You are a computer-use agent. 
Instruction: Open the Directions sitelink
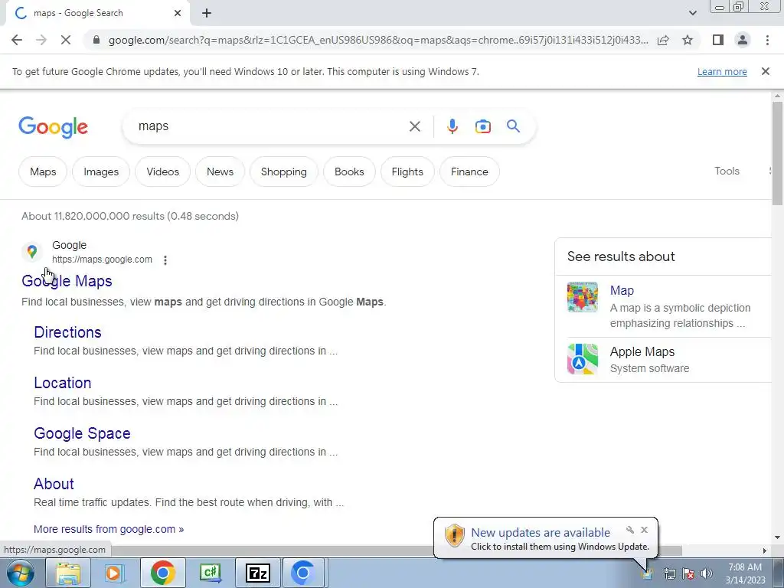coord(67,332)
